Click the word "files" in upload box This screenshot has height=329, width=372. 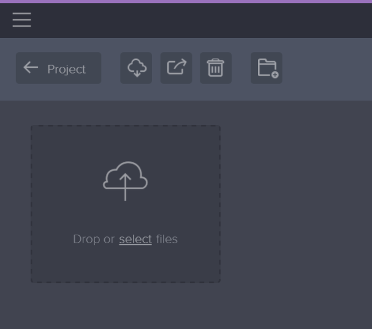click(167, 239)
